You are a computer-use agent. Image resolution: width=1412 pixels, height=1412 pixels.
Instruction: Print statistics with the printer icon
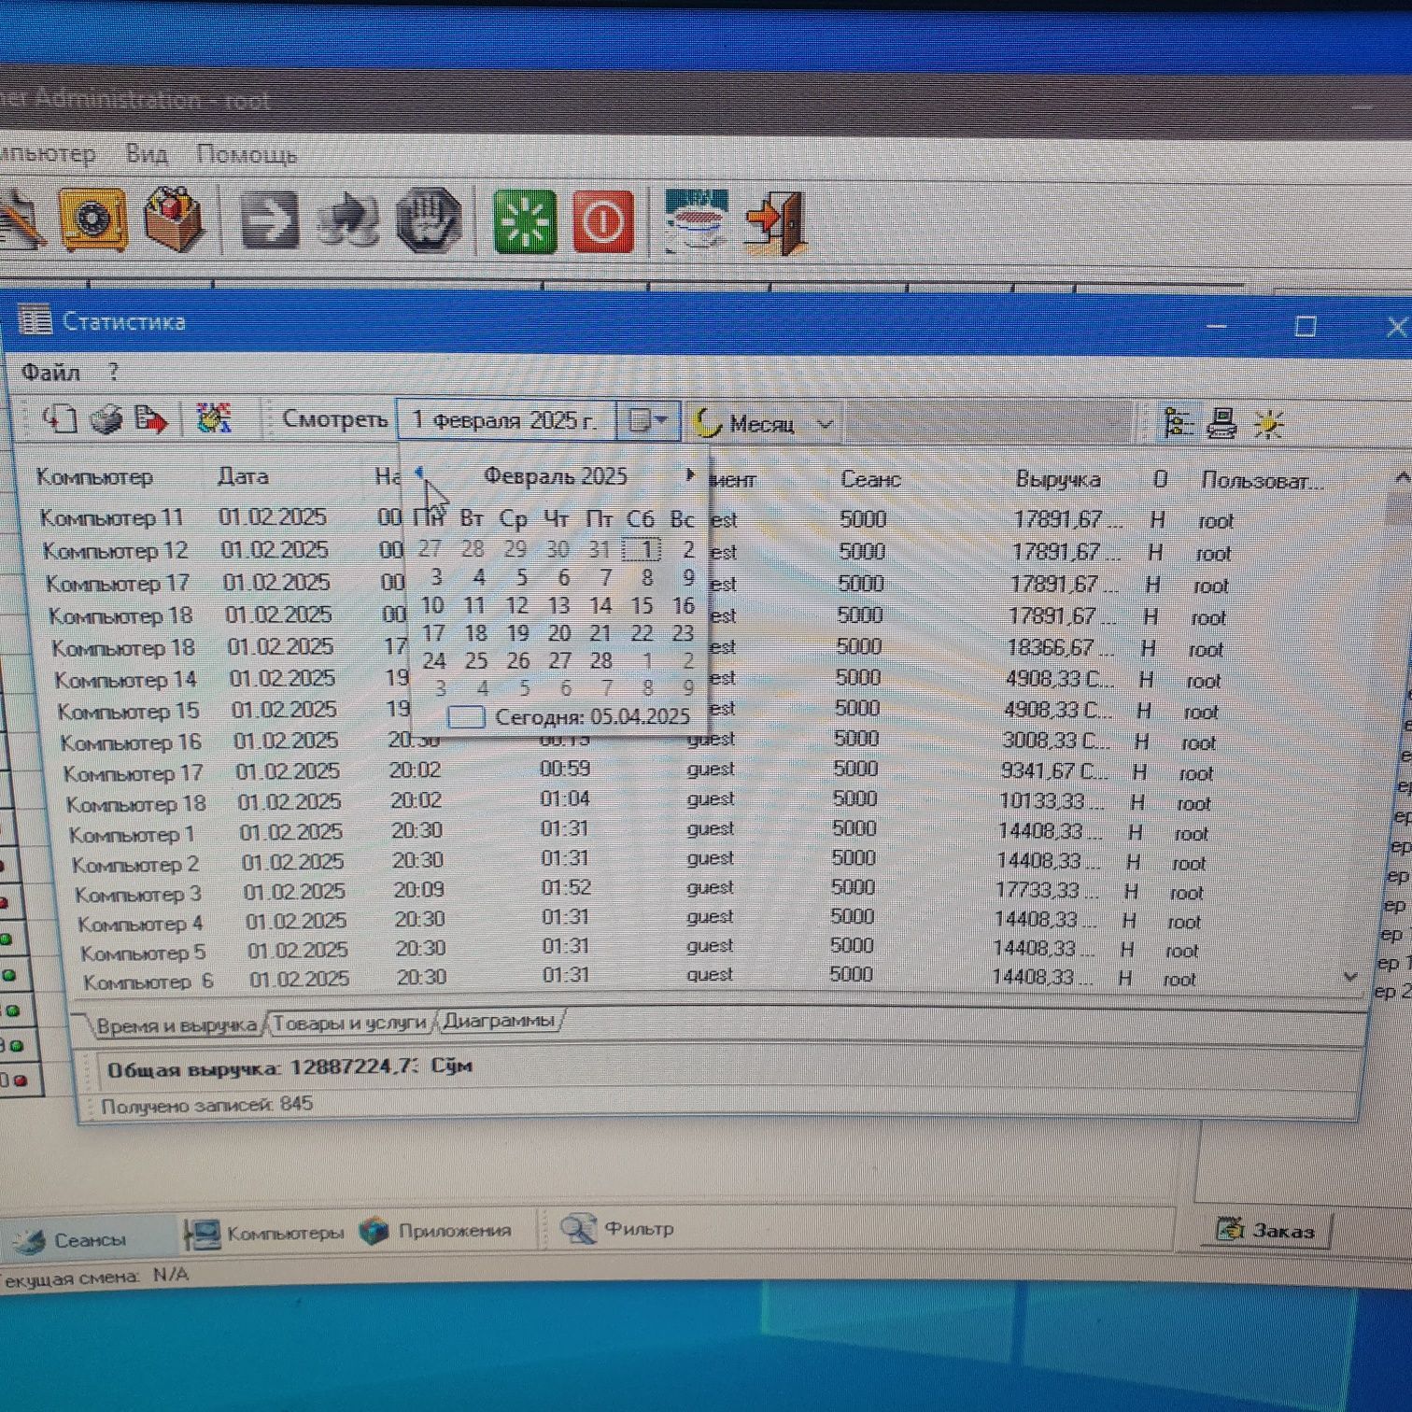pos(106,418)
